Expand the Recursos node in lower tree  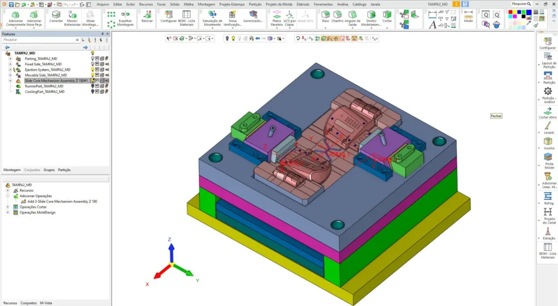click(8, 190)
